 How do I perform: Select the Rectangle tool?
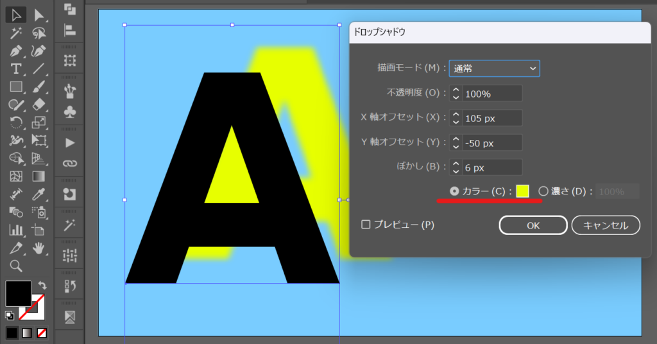16,87
